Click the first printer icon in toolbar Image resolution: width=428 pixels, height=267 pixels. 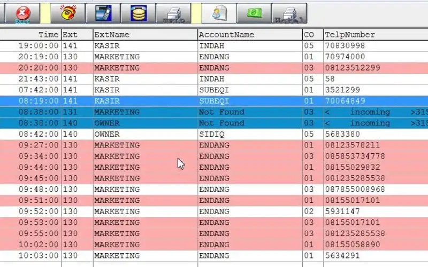(x=174, y=13)
